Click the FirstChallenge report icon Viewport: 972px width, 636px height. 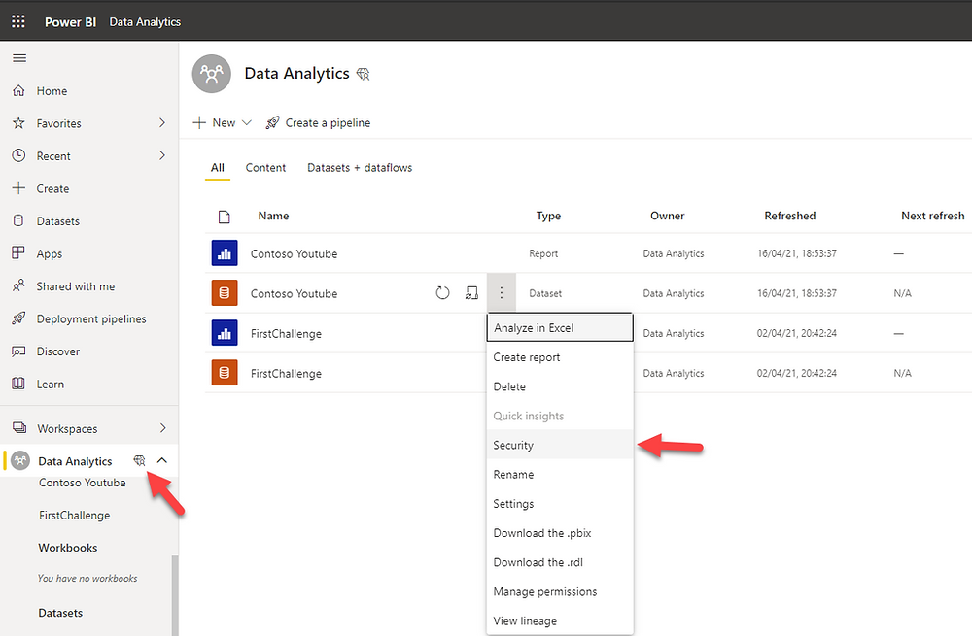click(x=225, y=333)
